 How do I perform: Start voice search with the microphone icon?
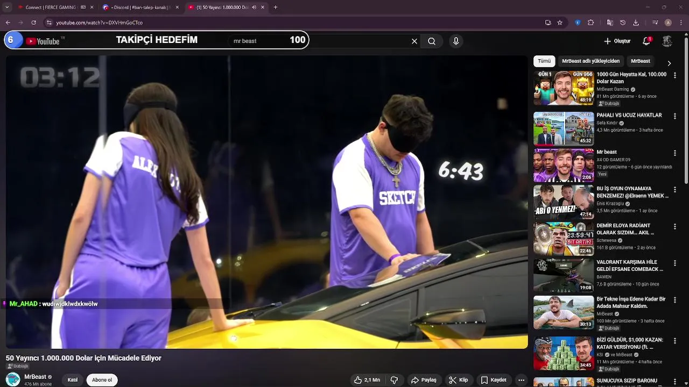pyautogui.click(x=456, y=41)
